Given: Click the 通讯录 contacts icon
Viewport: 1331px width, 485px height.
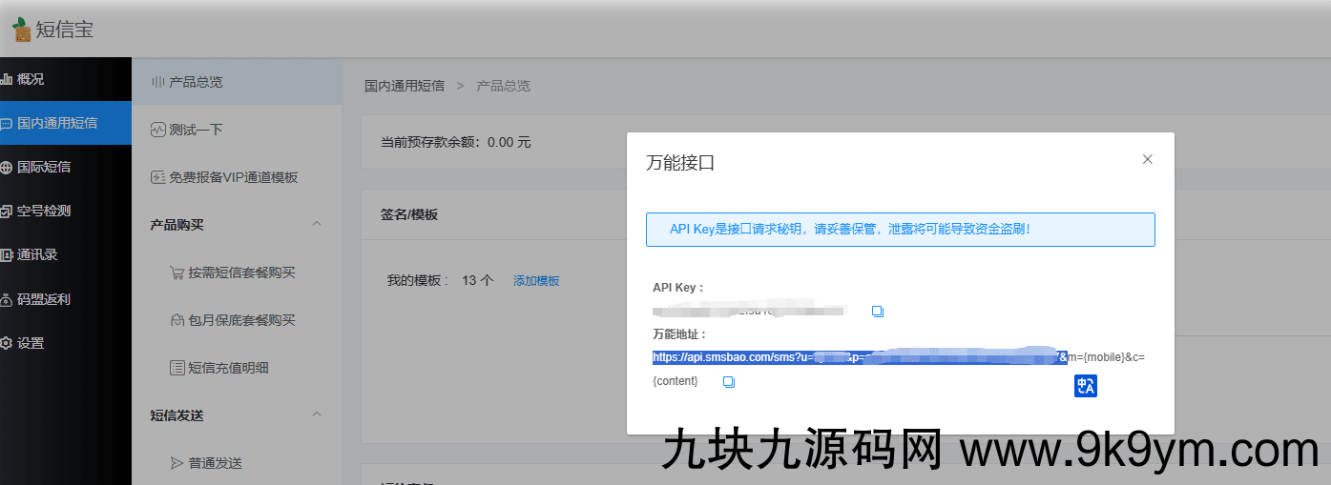Looking at the screenshot, I should pyautogui.click(x=6, y=254).
